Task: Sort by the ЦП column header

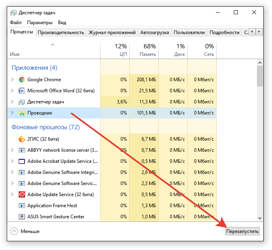Action: 115,50
